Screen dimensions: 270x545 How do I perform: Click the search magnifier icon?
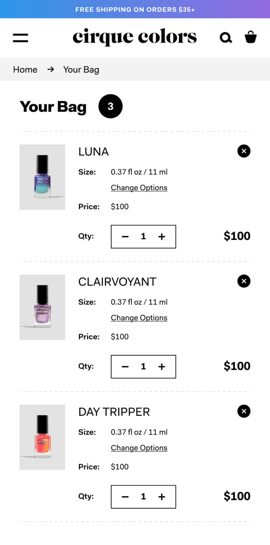226,37
